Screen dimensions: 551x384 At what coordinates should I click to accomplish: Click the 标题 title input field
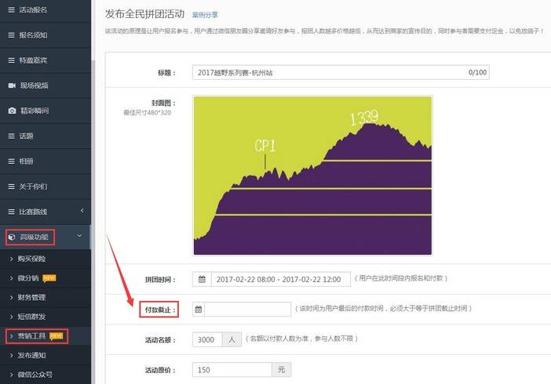pos(330,73)
